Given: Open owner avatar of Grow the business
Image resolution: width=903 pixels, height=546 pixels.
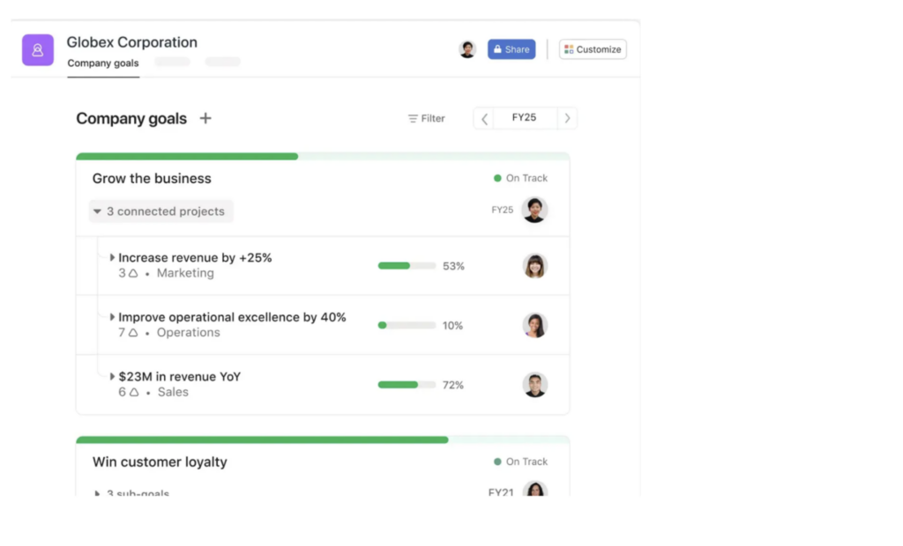Looking at the screenshot, I should pos(534,210).
